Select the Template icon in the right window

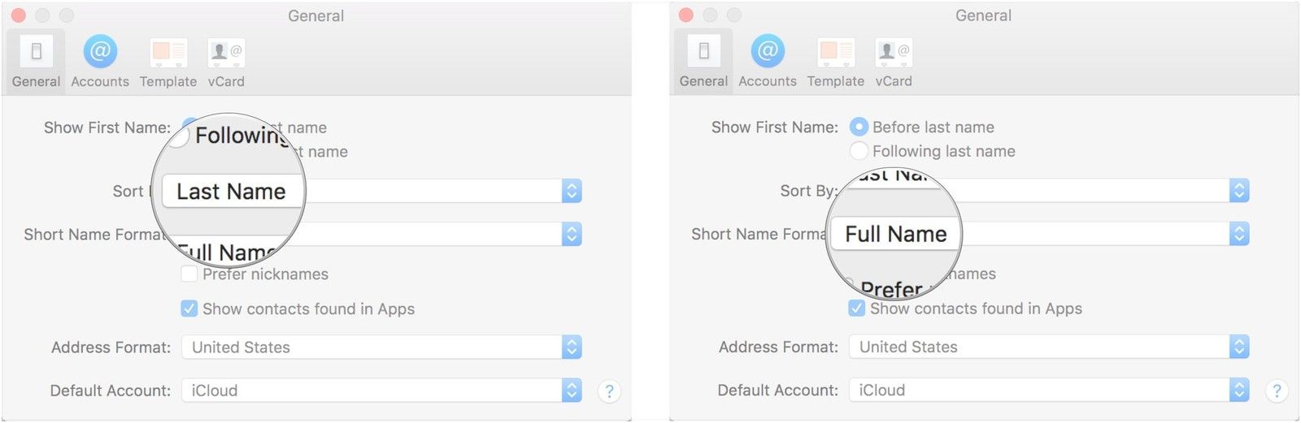coord(836,52)
